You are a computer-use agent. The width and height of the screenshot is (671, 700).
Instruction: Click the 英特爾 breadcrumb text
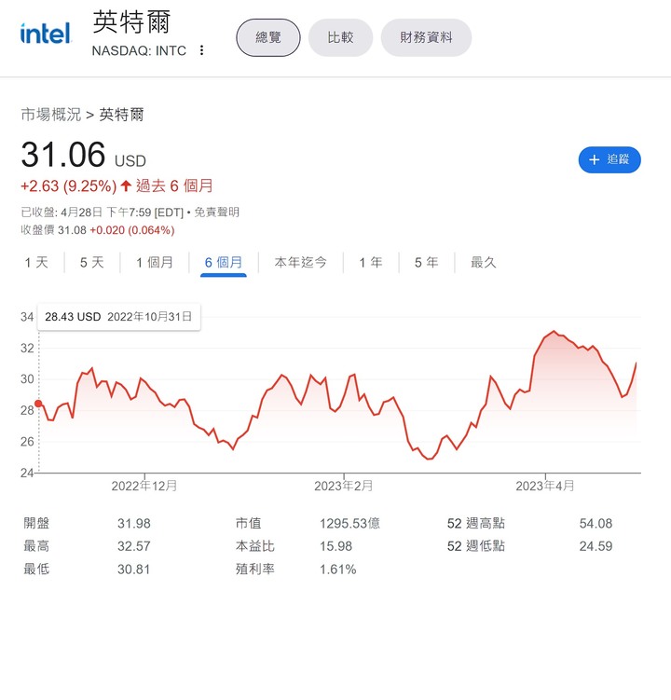pos(121,115)
